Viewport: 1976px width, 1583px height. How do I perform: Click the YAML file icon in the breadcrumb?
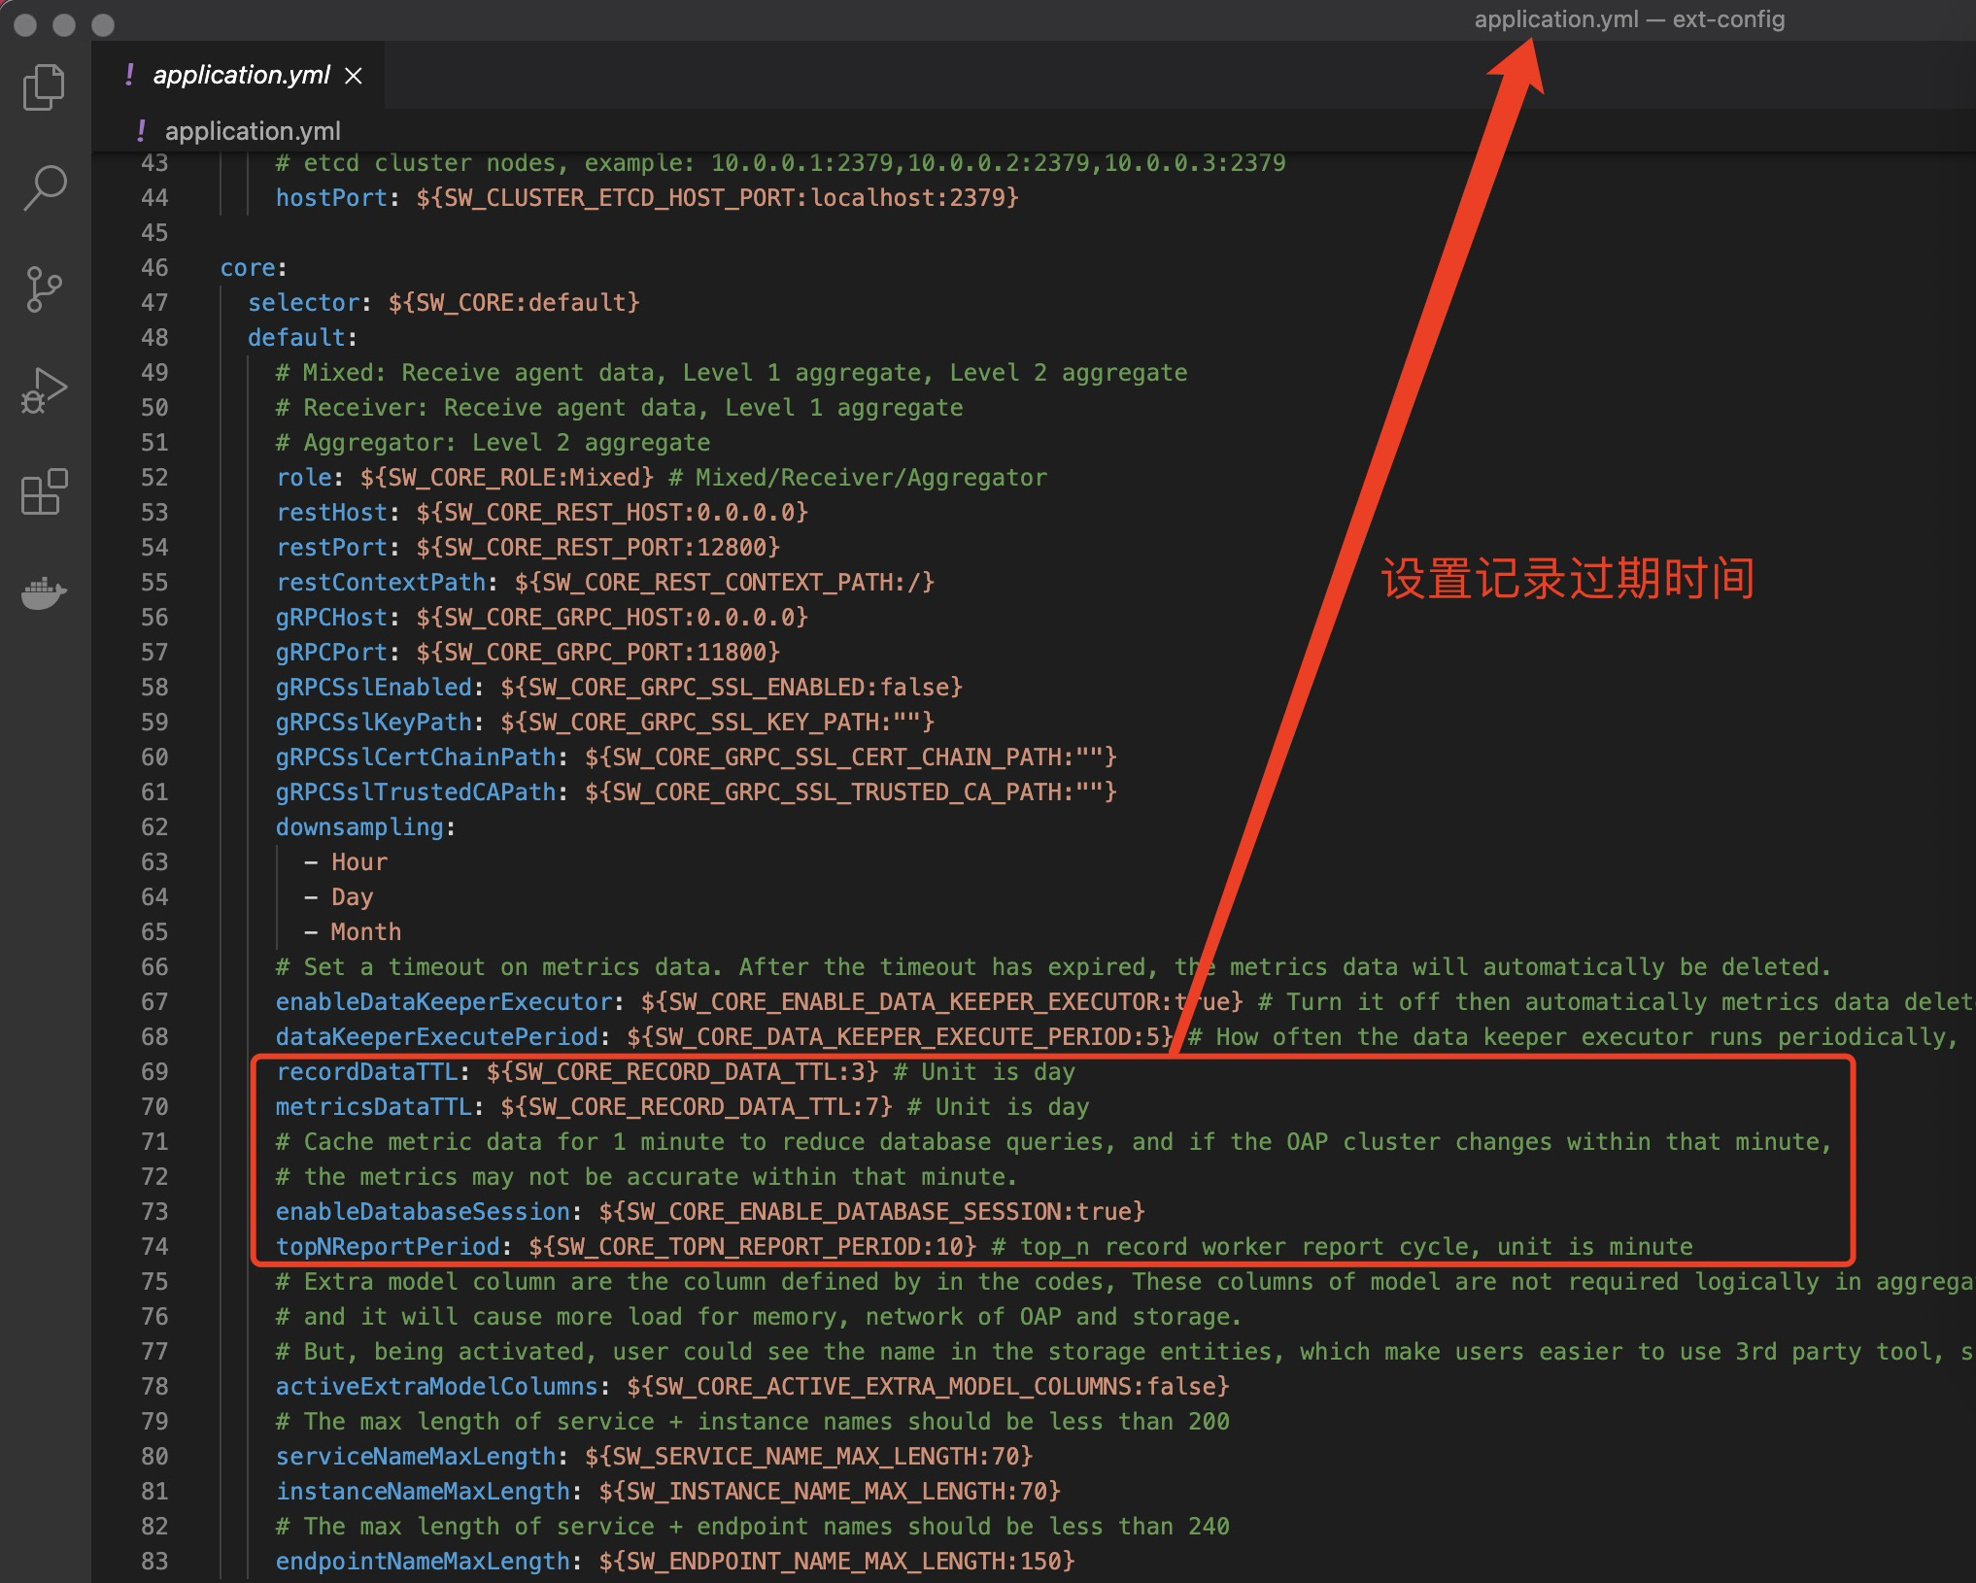pos(142,130)
